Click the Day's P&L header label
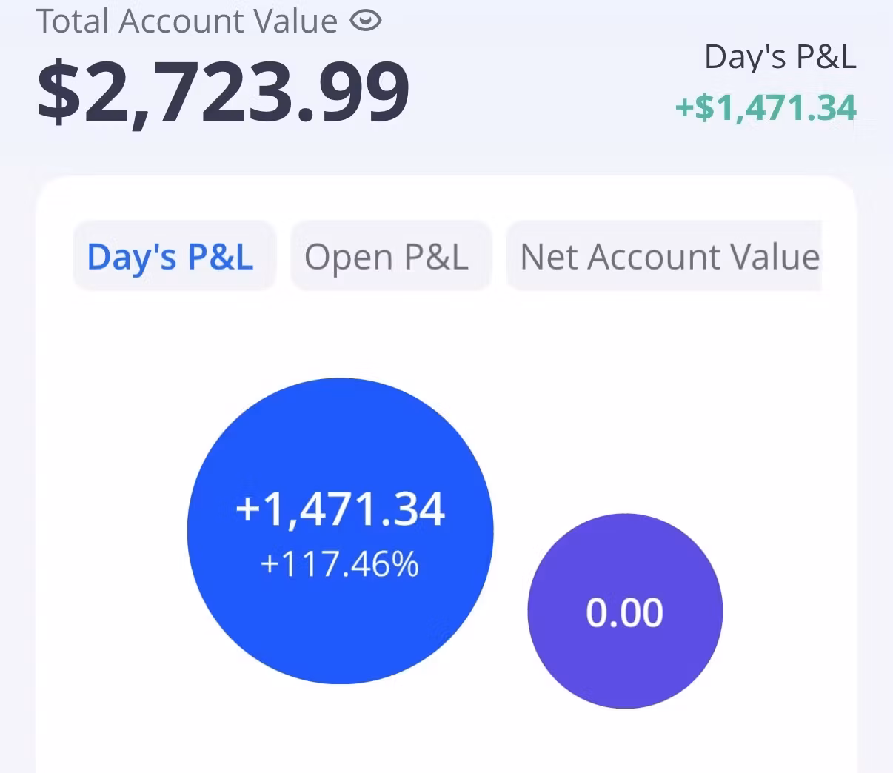 [780, 57]
